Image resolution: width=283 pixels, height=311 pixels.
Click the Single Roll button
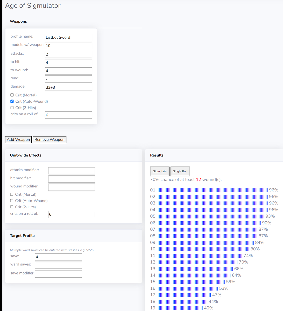coord(180,171)
